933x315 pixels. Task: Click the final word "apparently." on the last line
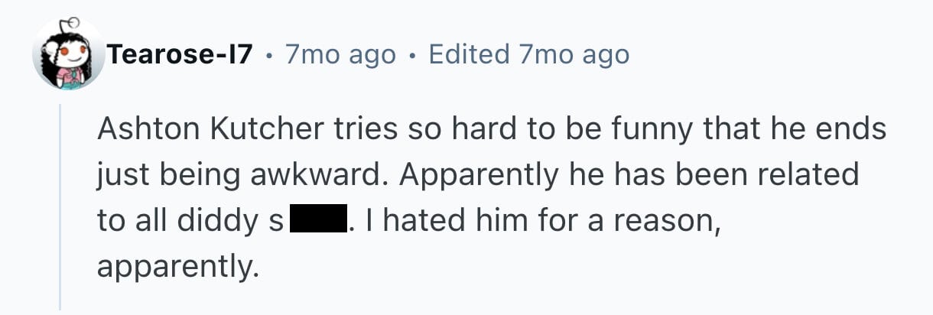178,267
